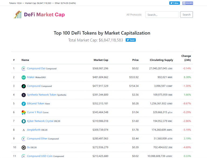Click the Ampleforth lambda icon
This screenshot has height=158, width=207.
[23, 130]
